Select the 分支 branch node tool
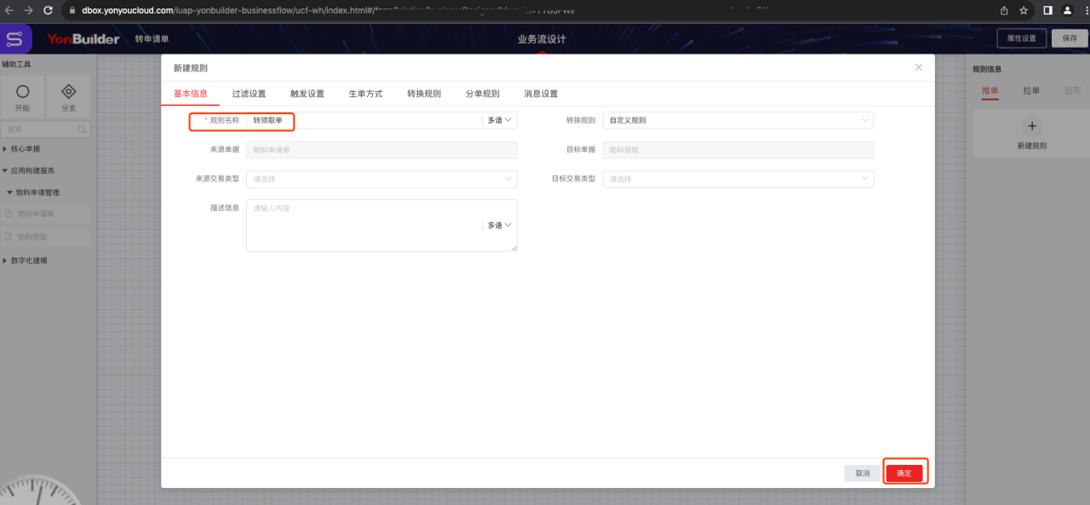The height and width of the screenshot is (505, 1090). [69, 97]
